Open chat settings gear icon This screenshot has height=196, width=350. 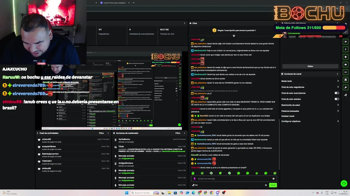[x=266, y=185]
